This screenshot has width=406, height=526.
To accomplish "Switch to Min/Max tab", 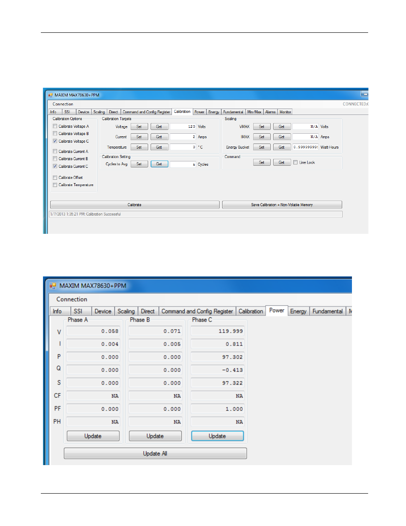I will click(x=254, y=112).
